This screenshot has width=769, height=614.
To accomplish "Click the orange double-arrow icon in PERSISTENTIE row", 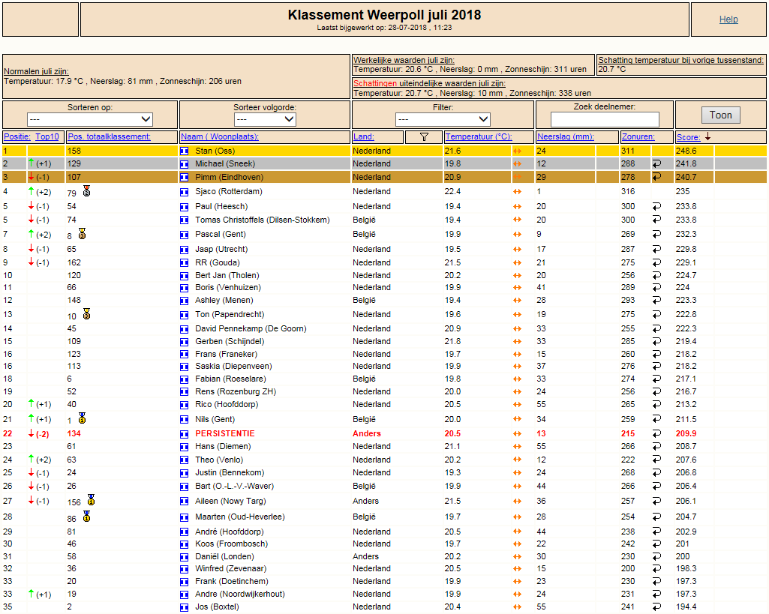I will point(517,434).
